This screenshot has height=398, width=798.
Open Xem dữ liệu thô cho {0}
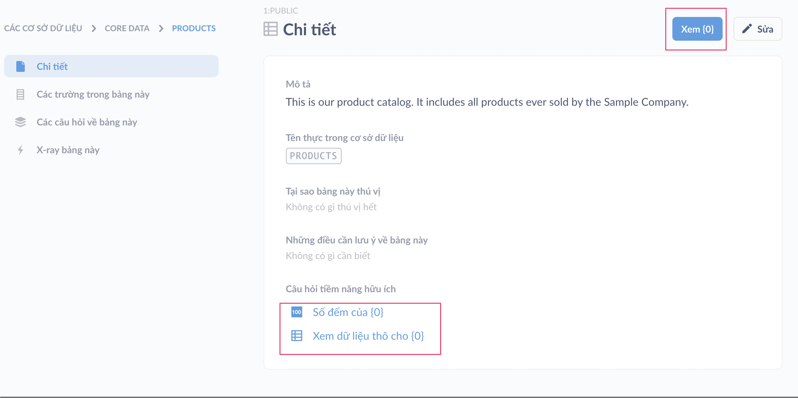368,336
